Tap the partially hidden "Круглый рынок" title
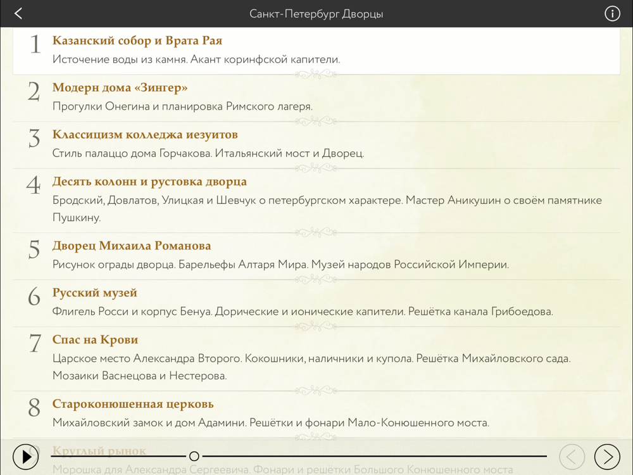 99,450
